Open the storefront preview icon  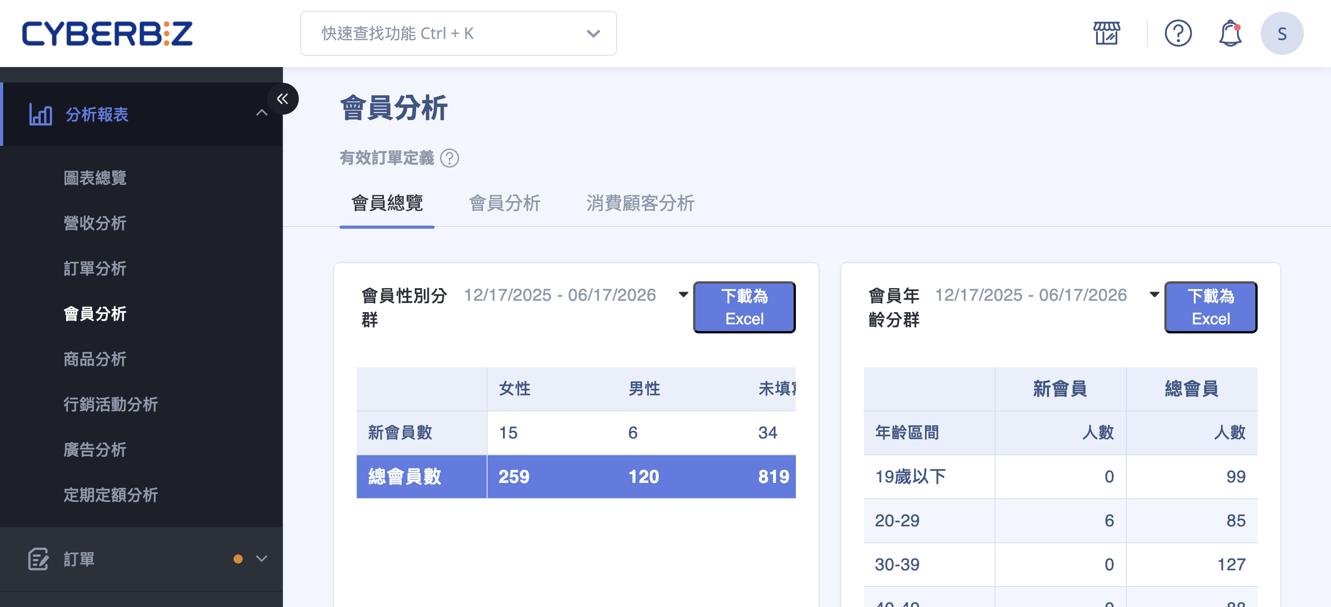pos(1106,34)
